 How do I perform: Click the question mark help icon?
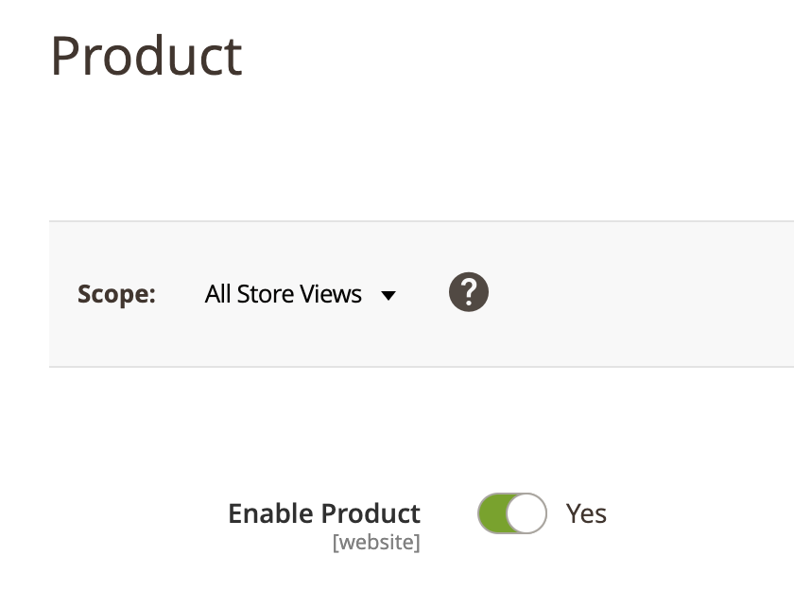[469, 293]
